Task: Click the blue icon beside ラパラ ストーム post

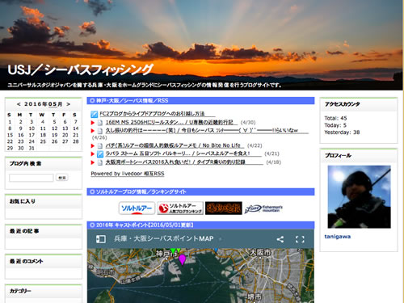Action: (x=100, y=154)
